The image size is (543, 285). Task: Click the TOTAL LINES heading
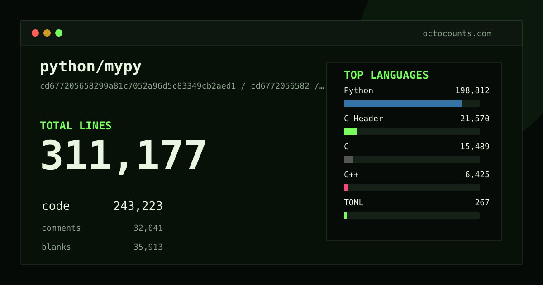[x=76, y=126]
